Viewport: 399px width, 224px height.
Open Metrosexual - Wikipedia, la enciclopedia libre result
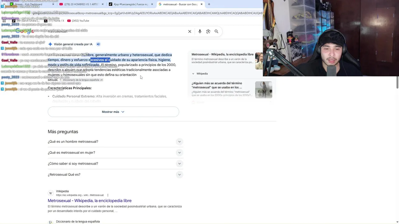click(89, 201)
